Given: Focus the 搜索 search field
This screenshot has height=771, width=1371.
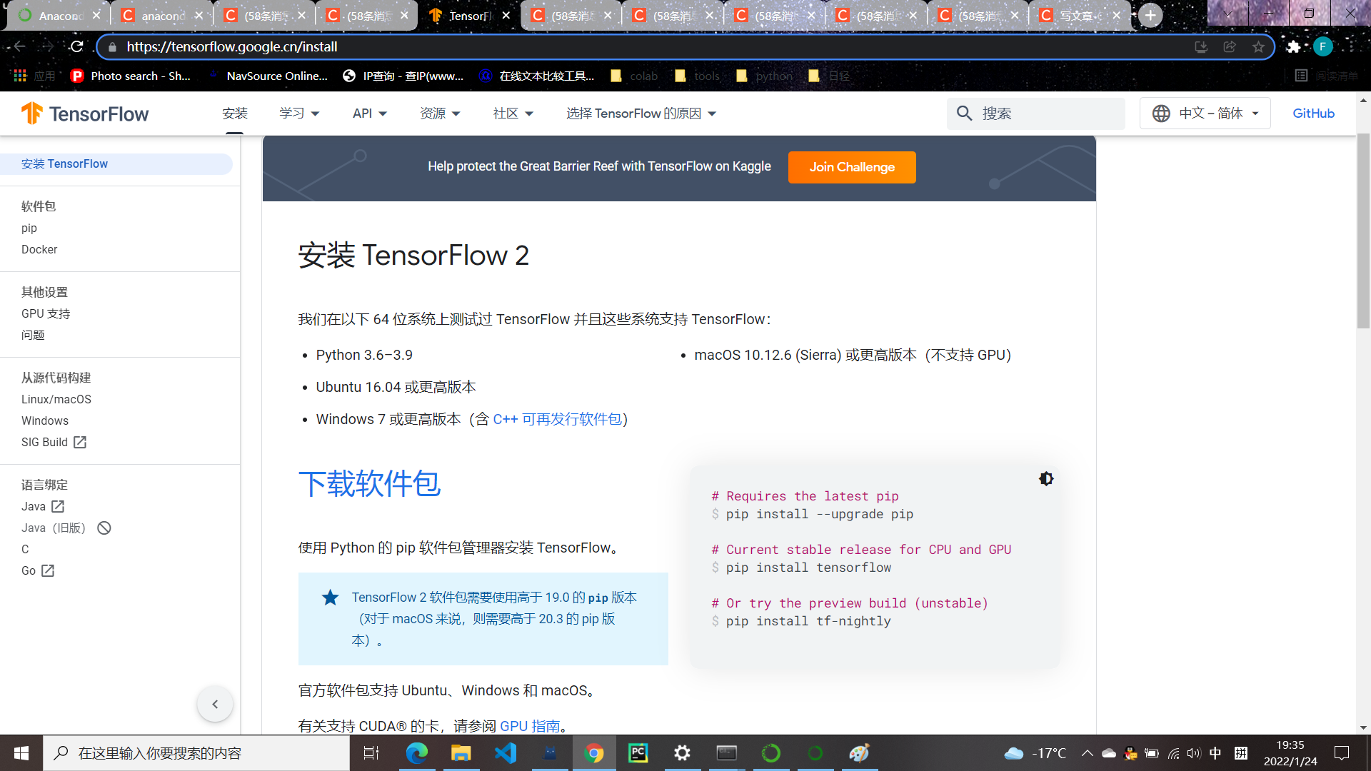Looking at the screenshot, I should [1036, 114].
